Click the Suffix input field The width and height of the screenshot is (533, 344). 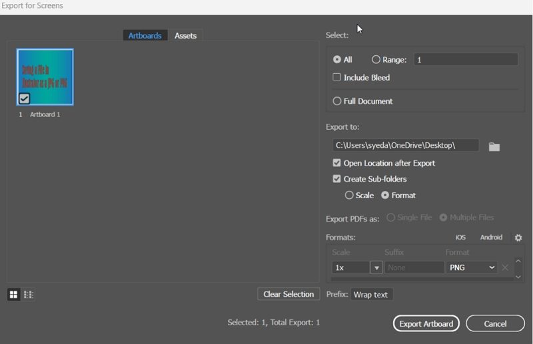click(x=414, y=267)
